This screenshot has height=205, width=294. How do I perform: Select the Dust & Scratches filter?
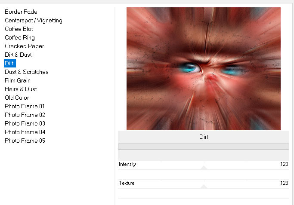(x=27, y=72)
